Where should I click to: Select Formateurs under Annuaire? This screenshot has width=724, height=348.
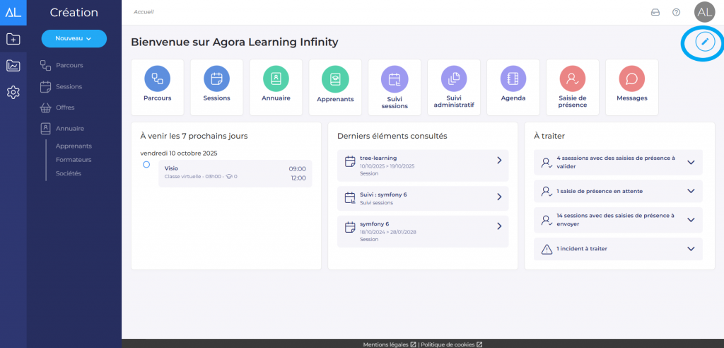click(x=74, y=160)
